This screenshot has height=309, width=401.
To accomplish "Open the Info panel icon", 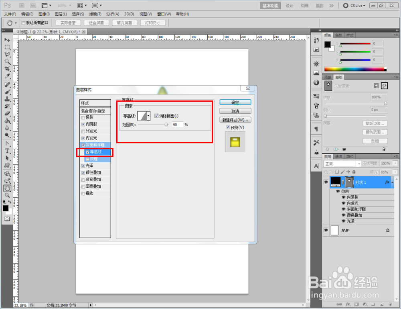I will [x=316, y=82].
